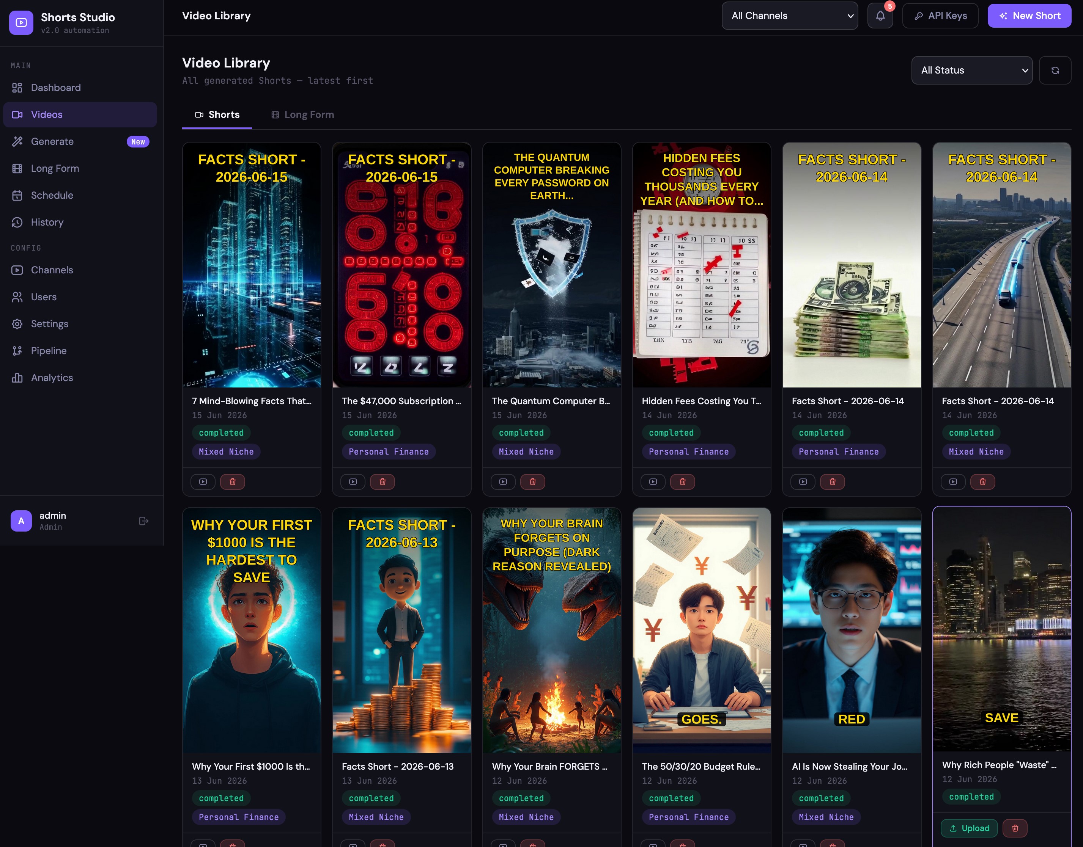1083x847 pixels.
Task: Open the All Channels dropdown
Action: coord(790,16)
